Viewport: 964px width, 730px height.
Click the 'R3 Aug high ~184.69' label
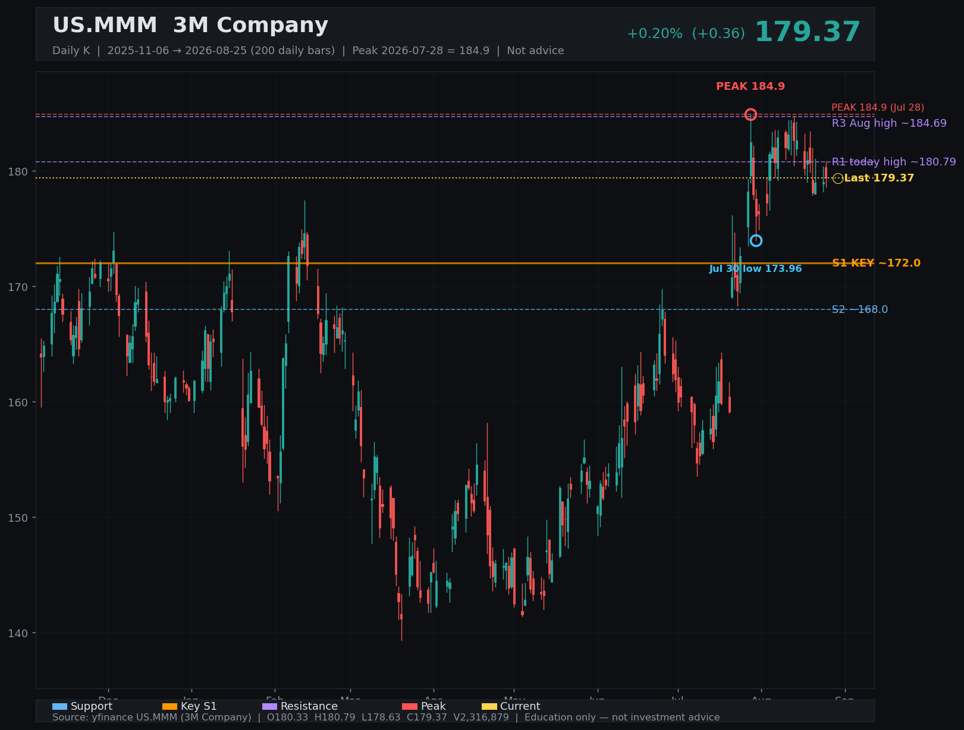pyautogui.click(x=889, y=123)
